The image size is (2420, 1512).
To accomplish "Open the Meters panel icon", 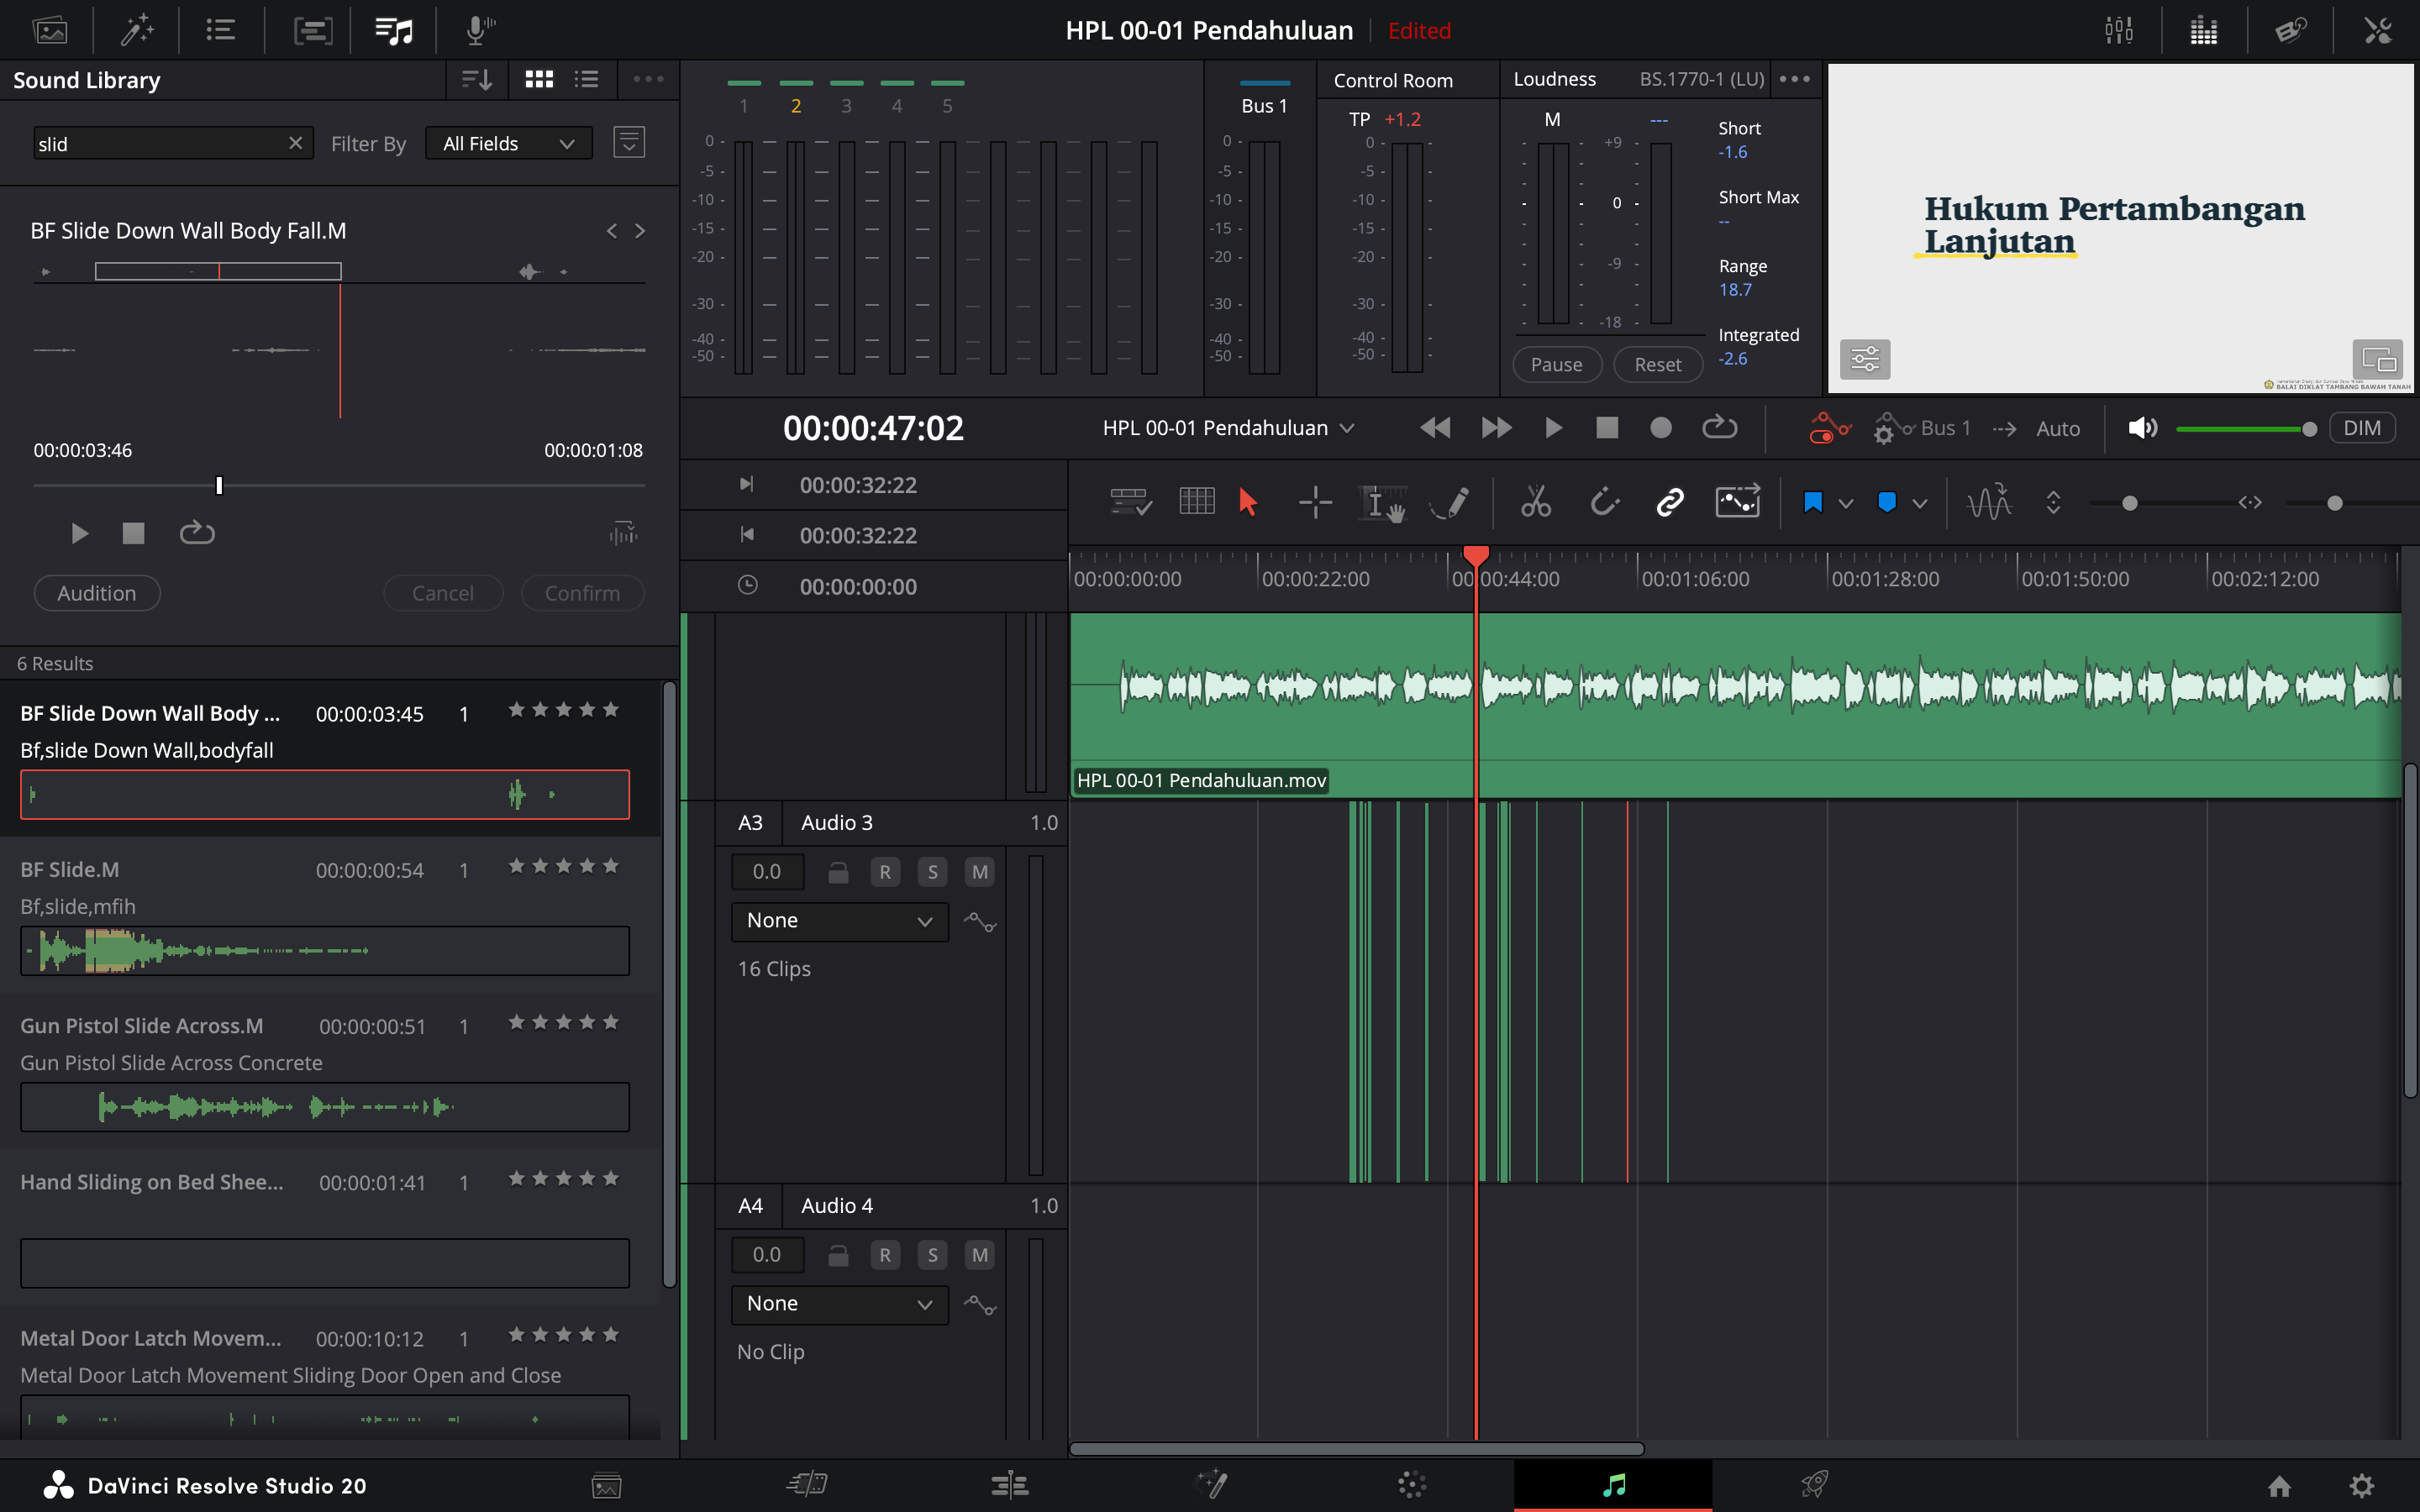I will [x=2203, y=30].
